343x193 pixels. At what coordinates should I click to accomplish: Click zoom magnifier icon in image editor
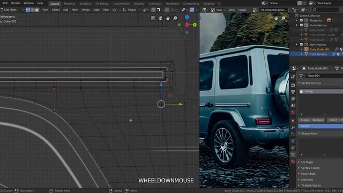(x=284, y=18)
